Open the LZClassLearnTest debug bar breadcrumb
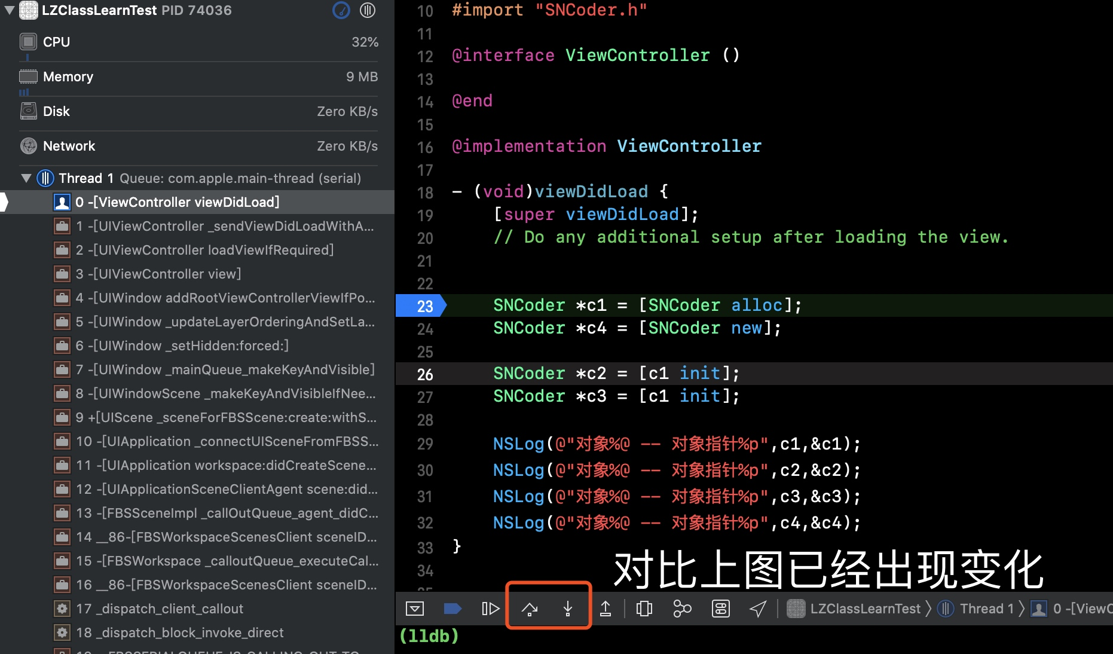Image resolution: width=1113 pixels, height=654 pixels. click(x=854, y=609)
